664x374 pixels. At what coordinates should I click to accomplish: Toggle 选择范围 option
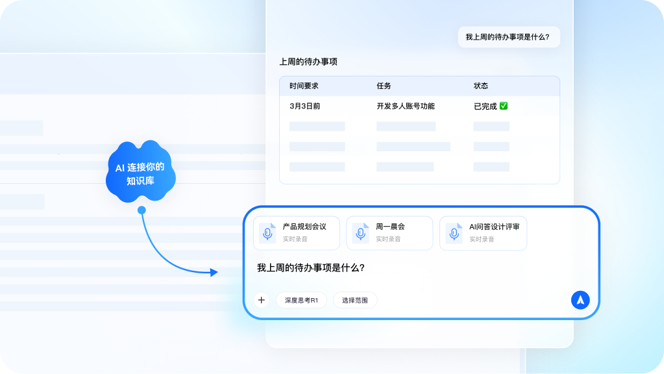click(355, 299)
